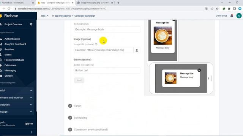Open Messaging in the sidebar
Viewport: 243px width, 136px height.
pos(10,71)
